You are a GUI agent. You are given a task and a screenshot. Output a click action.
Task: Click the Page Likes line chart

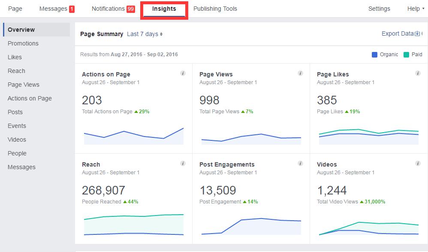tap(368, 137)
